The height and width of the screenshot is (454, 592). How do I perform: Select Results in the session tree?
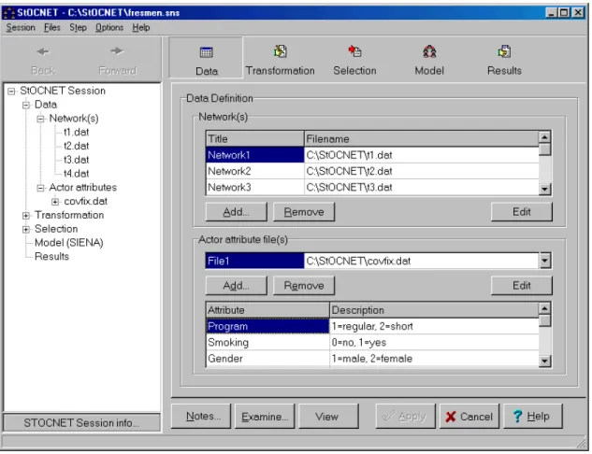click(51, 256)
